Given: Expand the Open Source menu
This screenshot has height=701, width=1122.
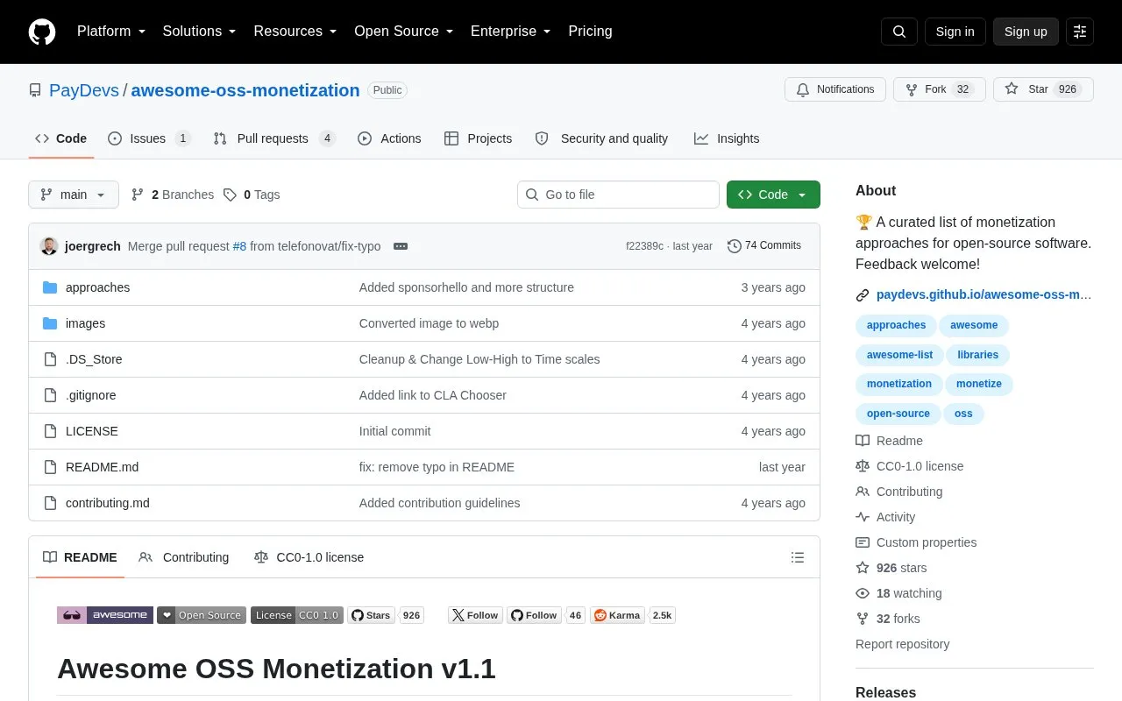Looking at the screenshot, I should coord(403,32).
